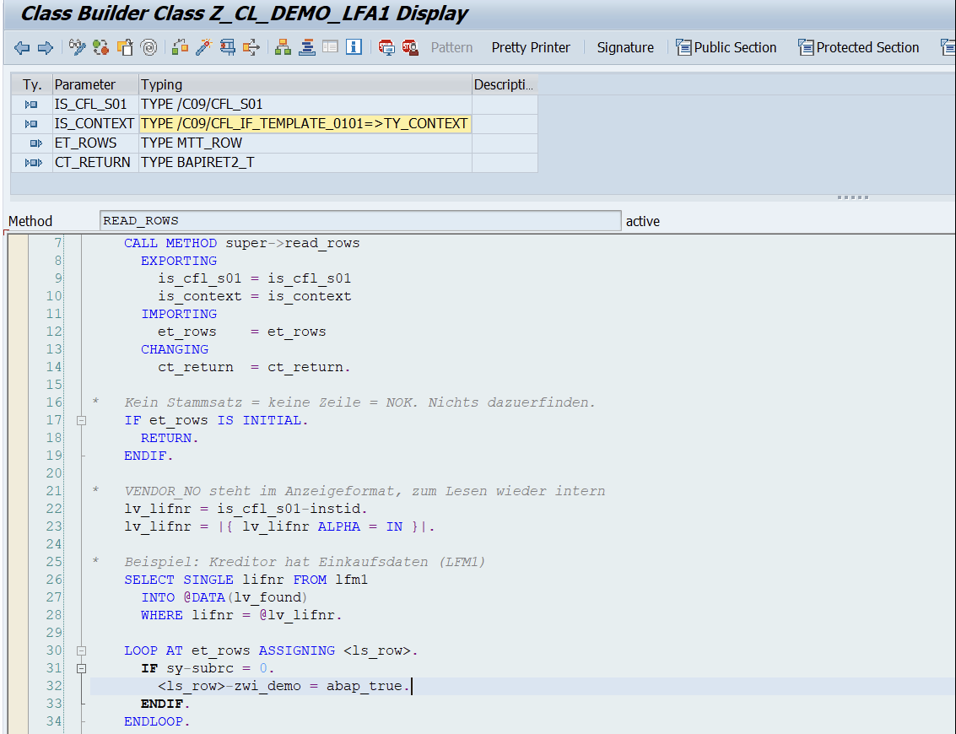Show the object list hierarchy icon

pos(283,47)
